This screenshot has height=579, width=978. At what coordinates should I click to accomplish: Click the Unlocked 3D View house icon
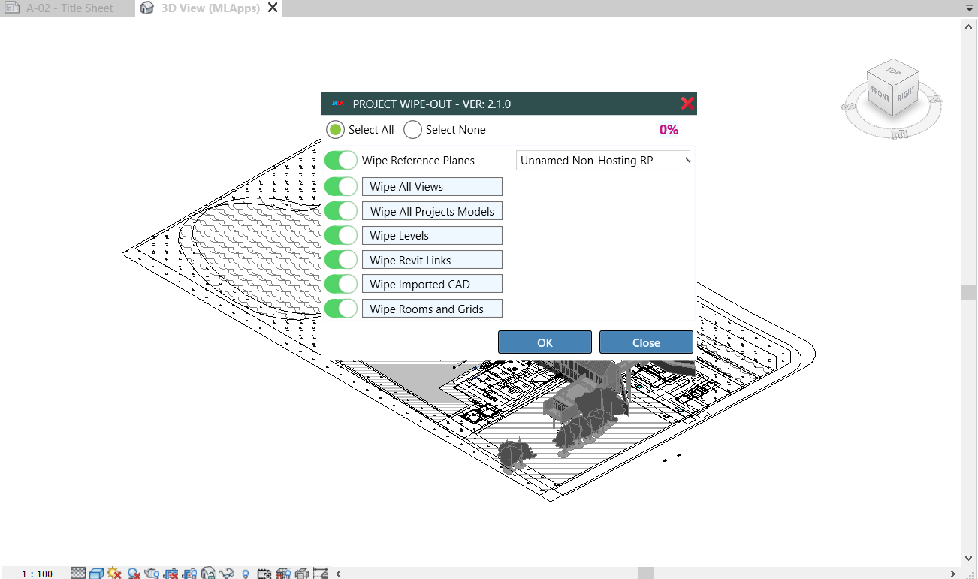coord(208,574)
